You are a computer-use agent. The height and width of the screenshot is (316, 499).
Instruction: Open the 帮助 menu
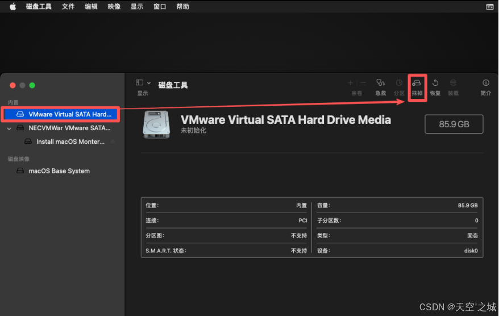182,6
